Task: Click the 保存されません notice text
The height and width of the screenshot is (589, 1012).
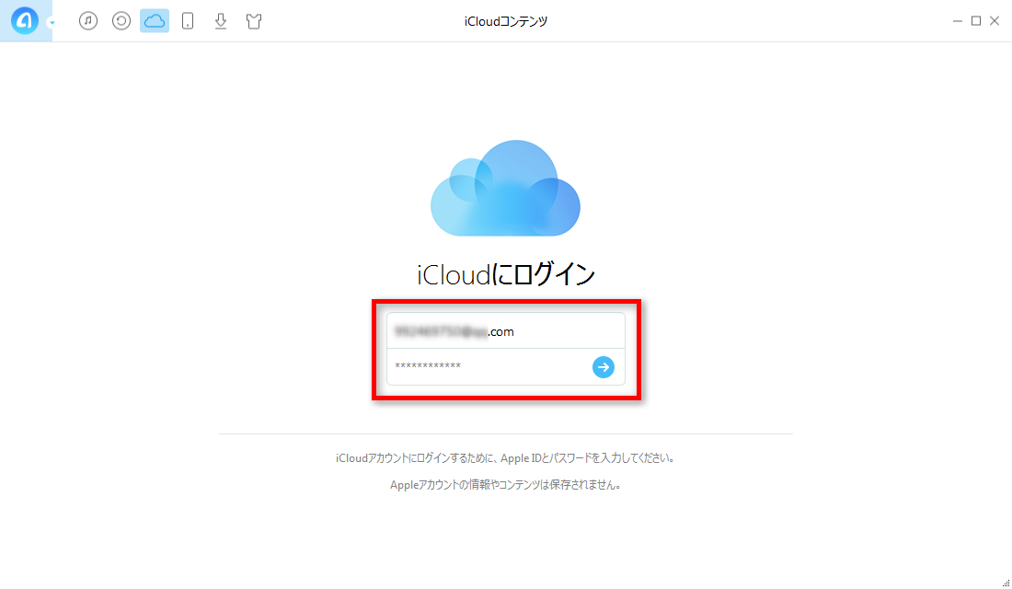Action: [x=505, y=484]
